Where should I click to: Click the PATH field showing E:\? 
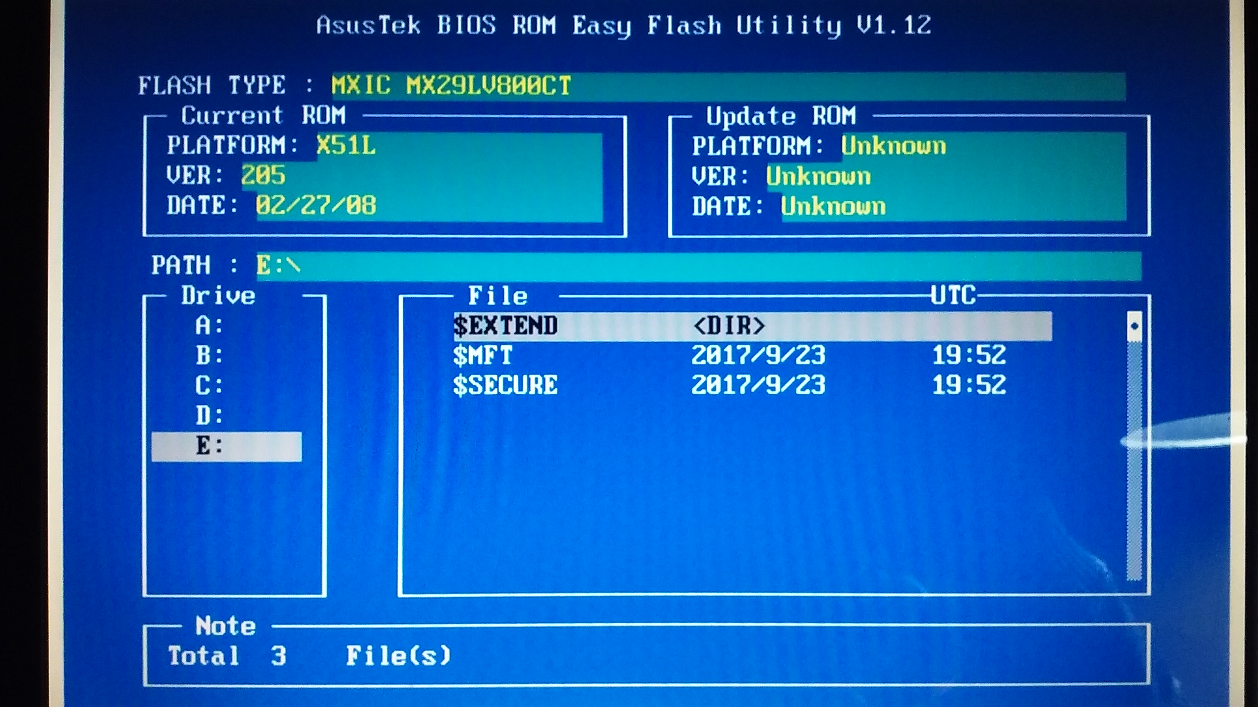pos(278,266)
